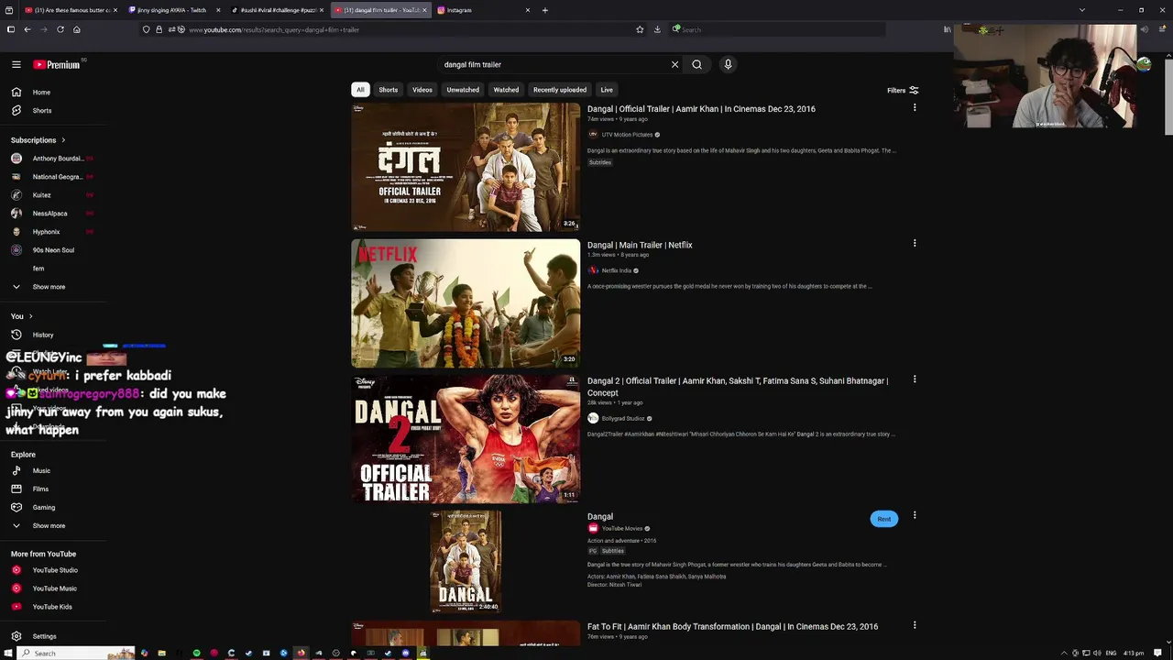Open the Films explore category
The height and width of the screenshot is (660, 1173).
point(40,489)
